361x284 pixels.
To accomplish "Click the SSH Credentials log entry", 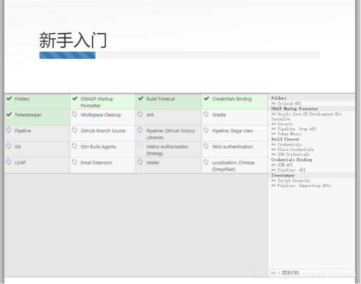I will 290,154.
